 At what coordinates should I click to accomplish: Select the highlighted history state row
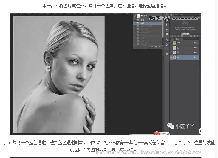[148, 23]
